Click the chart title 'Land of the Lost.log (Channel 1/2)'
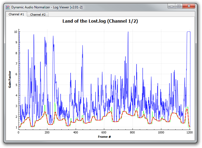The width and height of the screenshot is (202, 148). 100,21
